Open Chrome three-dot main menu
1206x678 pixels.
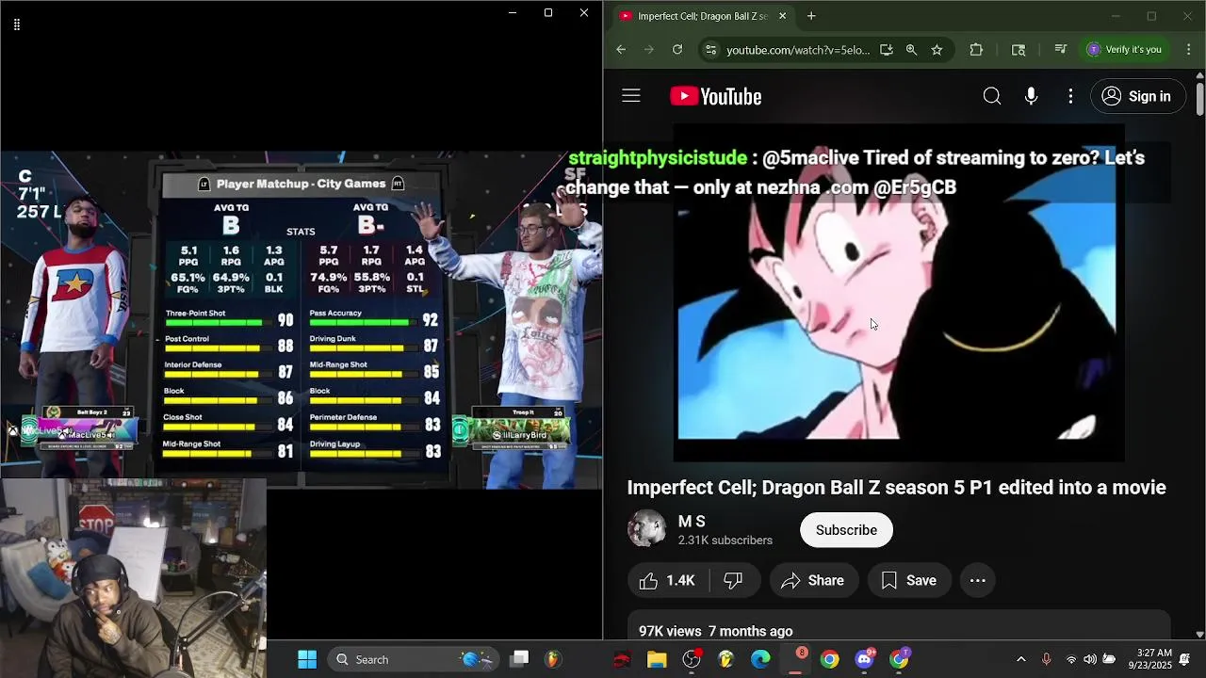(x=1189, y=50)
